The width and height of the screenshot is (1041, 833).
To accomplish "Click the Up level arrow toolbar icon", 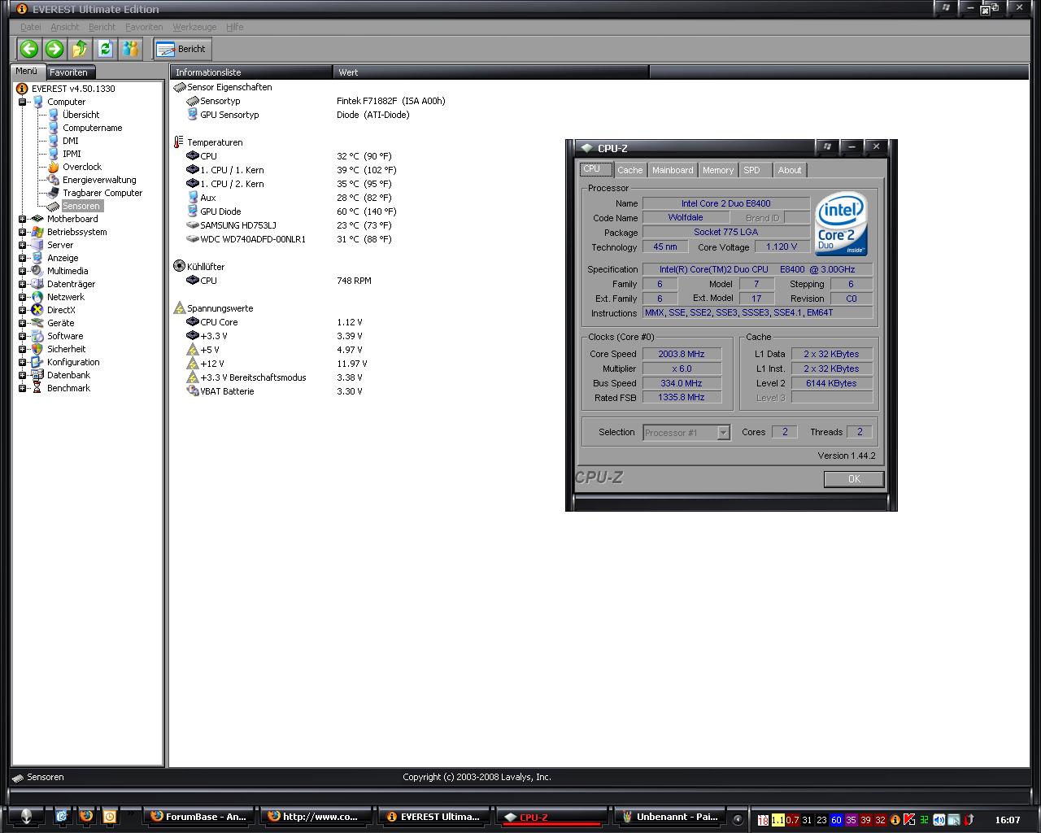I will (x=80, y=49).
